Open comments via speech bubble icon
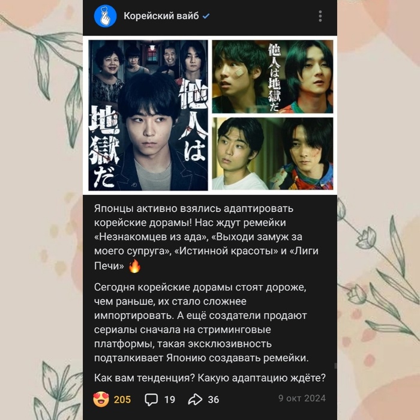Image resolution: width=420 pixels, height=420 pixels. pos(151,400)
